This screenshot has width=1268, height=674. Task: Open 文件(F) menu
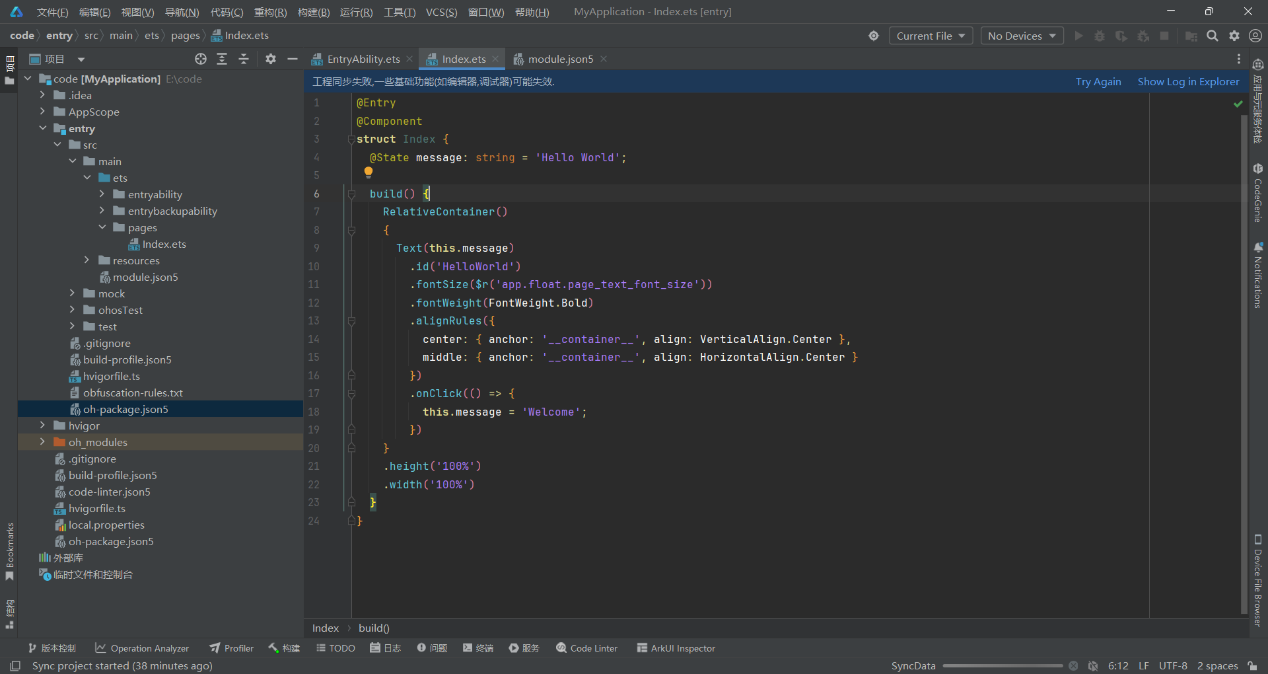[x=52, y=12]
